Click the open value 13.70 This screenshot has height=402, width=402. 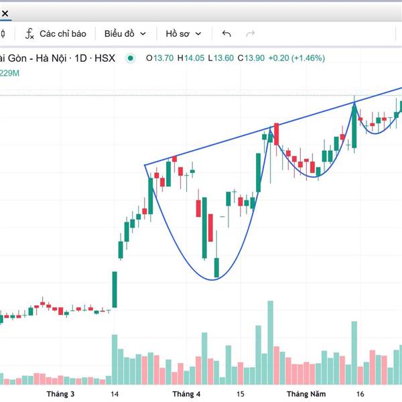163,58
